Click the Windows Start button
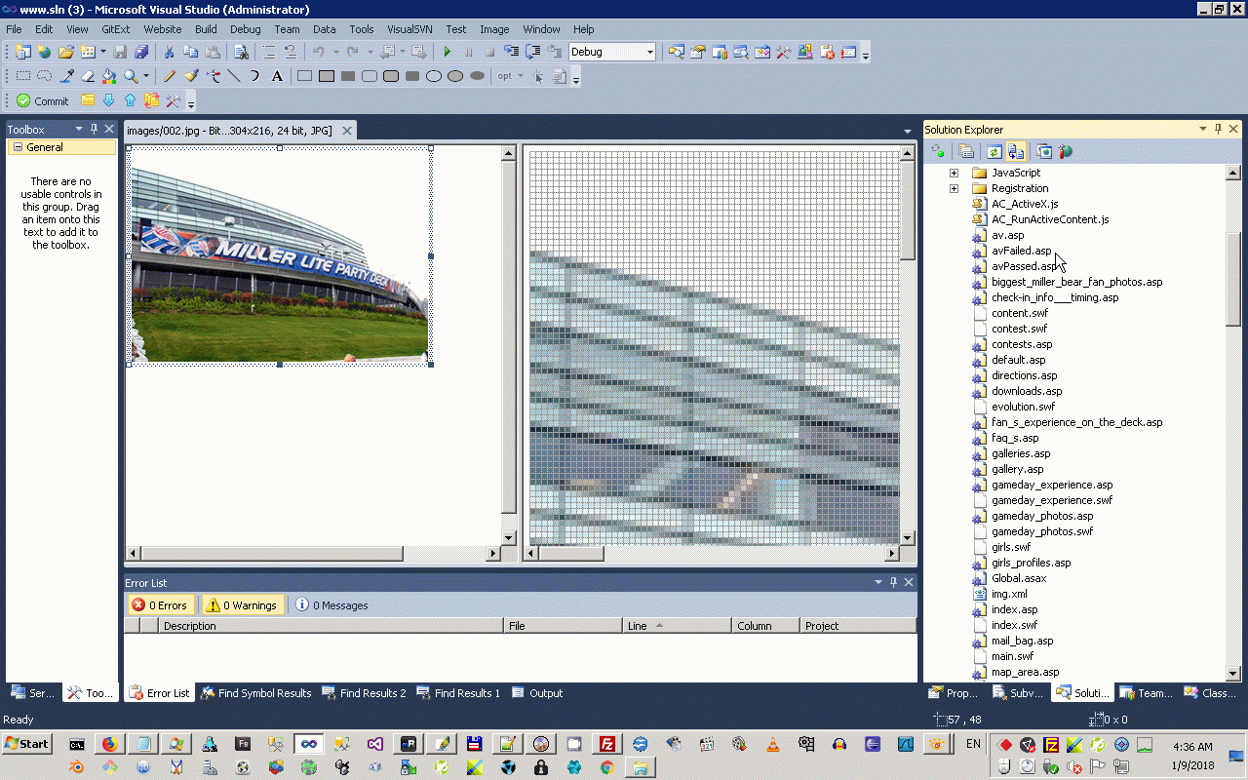 point(27,744)
